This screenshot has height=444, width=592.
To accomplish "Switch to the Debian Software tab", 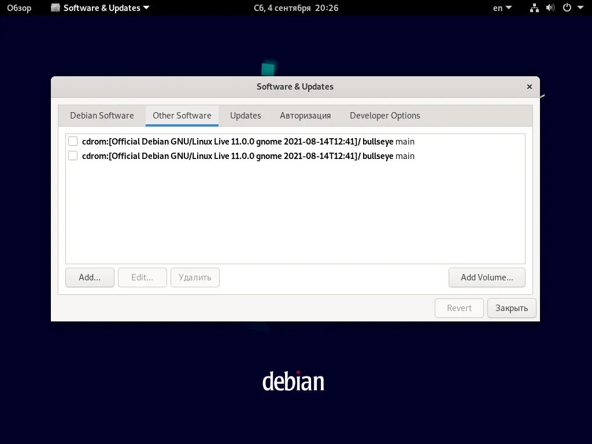I will pyautogui.click(x=102, y=115).
